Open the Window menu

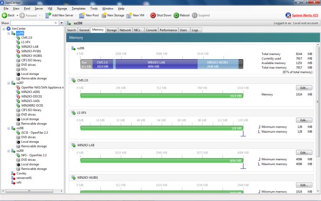[x=107, y=9]
